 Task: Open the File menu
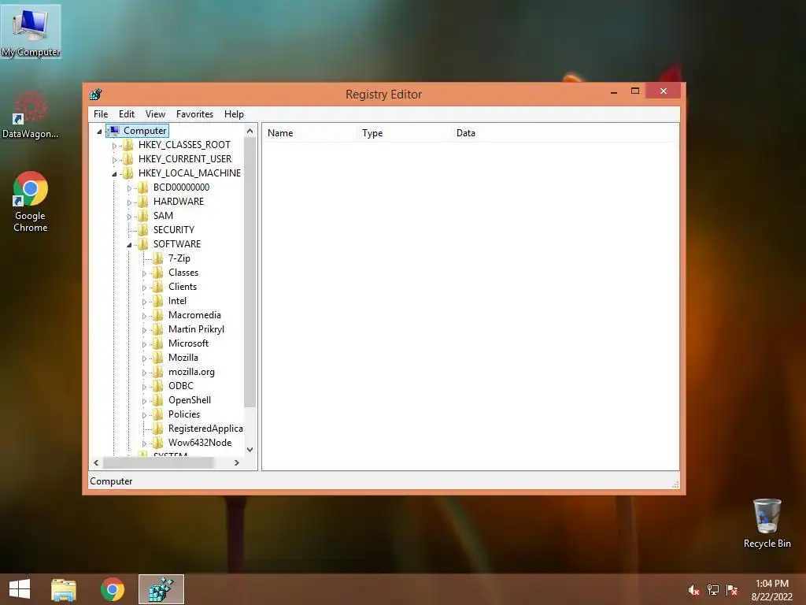[x=101, y=114]
